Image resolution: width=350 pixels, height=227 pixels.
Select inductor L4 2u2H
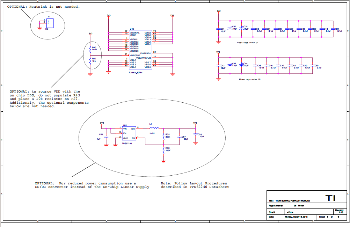pos(154,129)
